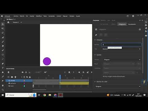Image resolution: width=148 pixels, height=111 pixels.
Task: Select the Zoom magnifier tool in toolbox
Action: point(3,90)
